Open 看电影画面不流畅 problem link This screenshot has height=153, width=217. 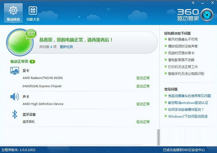(181, 60)
